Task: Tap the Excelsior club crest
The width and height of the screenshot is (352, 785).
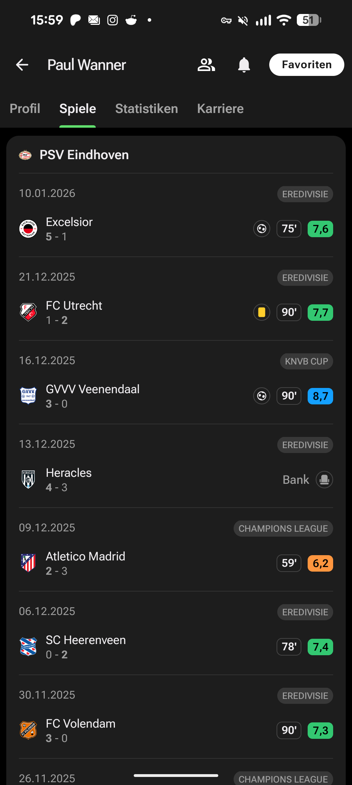Action: point(28,229)
